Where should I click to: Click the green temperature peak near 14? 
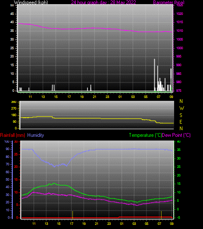(x=54, y=183)
